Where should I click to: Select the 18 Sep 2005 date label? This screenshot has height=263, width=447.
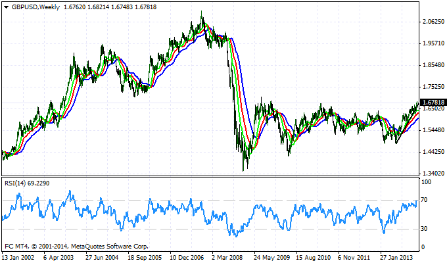pyautogui.click(x=145, y=257)
